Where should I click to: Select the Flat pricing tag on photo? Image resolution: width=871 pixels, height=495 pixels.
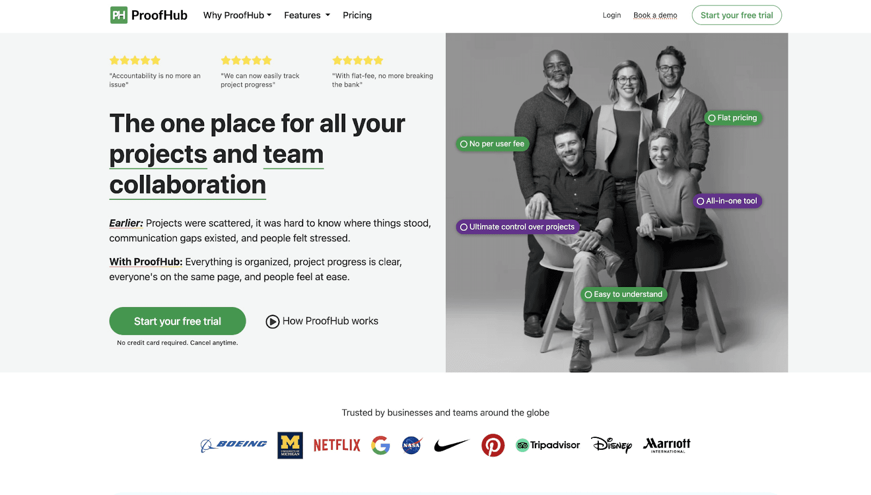pyautogui.click(x=733, y=118)
